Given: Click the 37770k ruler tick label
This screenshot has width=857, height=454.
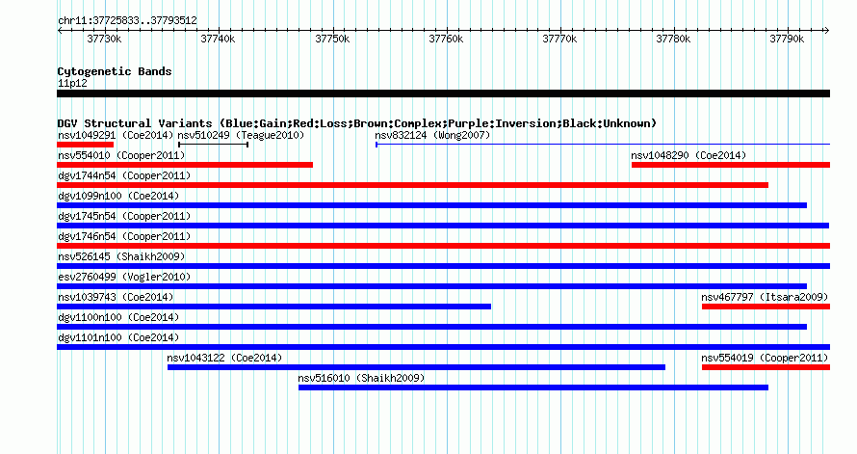Looking at the screenshot, I should 559,39.
